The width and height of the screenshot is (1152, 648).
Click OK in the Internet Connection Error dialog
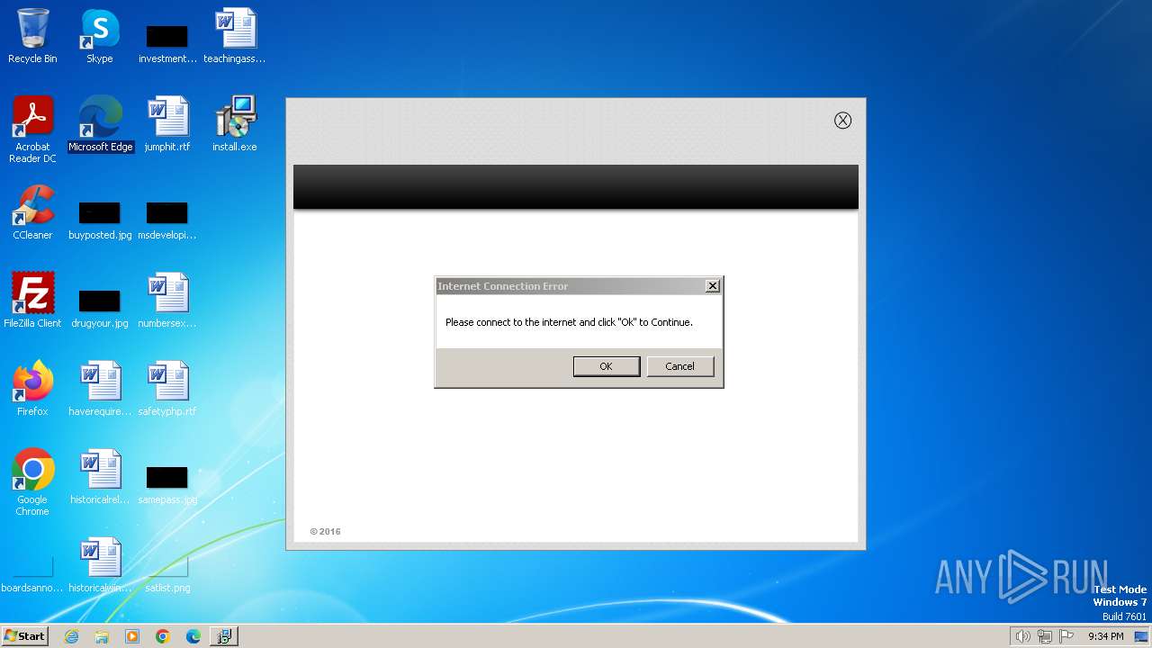607,366
